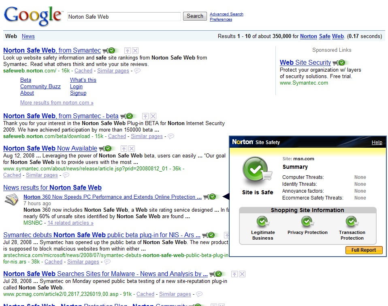Open Norton Safe Web, from Symantec - beta title
This screenshot has height=306, width=388.
[x=61, y=116]
